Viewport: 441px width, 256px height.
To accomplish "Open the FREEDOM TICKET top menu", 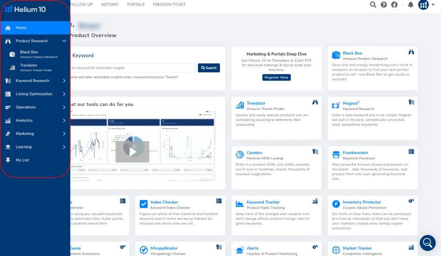I will [x=169, y=4].
